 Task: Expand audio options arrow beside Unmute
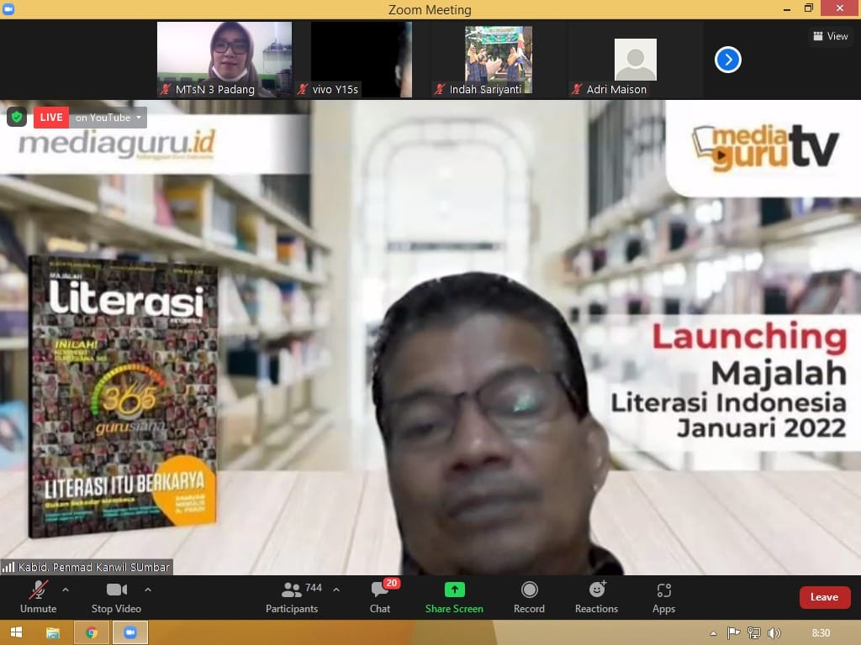pyautogui.click(x=66, y=590)
